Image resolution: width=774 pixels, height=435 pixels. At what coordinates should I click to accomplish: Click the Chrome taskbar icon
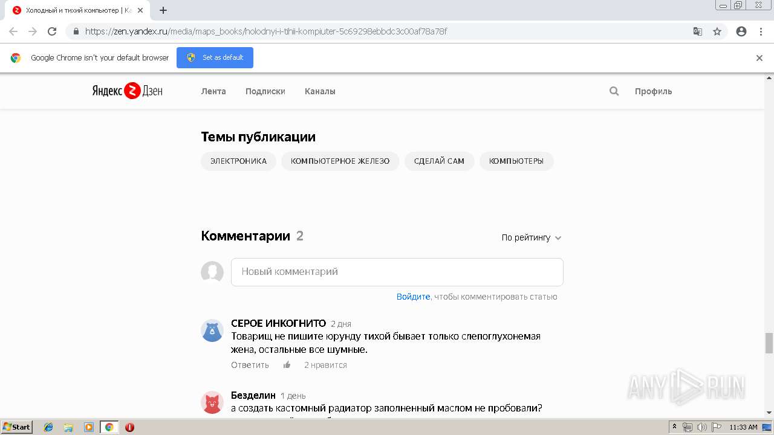pyautogui.click(x=109, y=427)
